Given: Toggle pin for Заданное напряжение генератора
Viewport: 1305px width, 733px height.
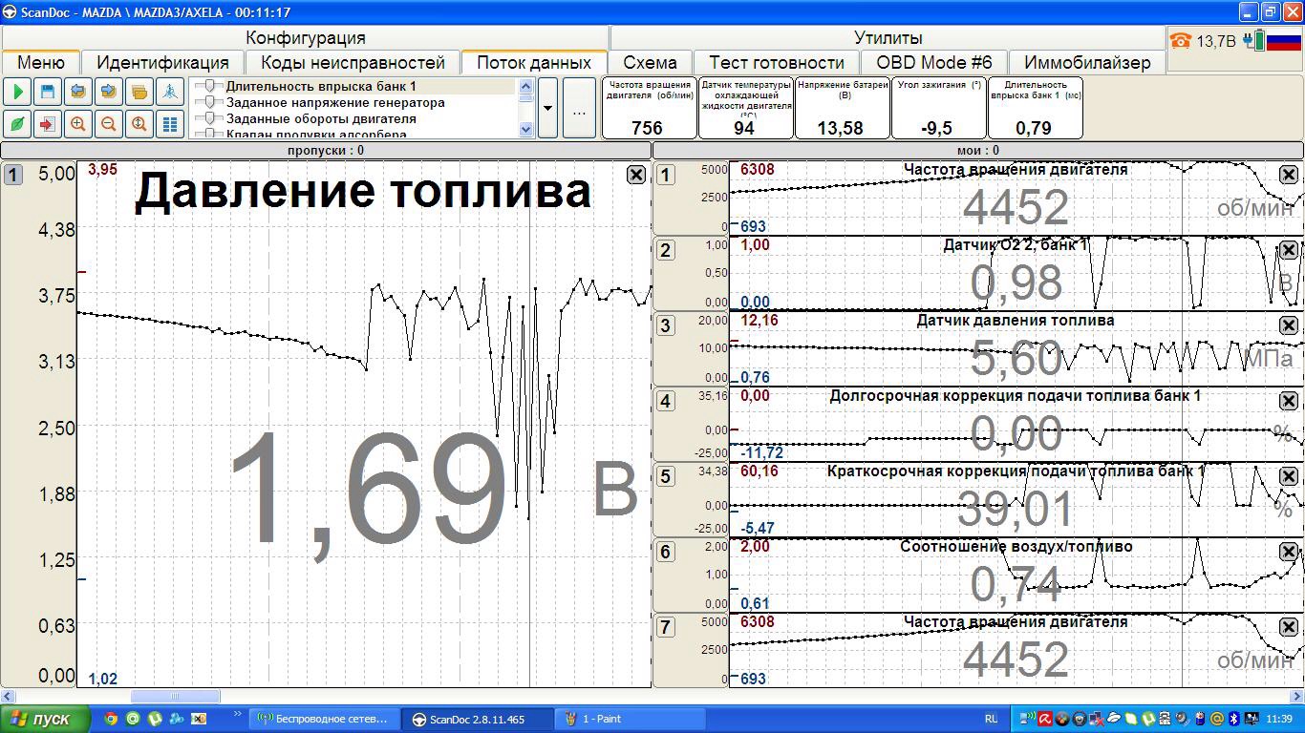Looking at the screenshot, I should pos(209,102).
